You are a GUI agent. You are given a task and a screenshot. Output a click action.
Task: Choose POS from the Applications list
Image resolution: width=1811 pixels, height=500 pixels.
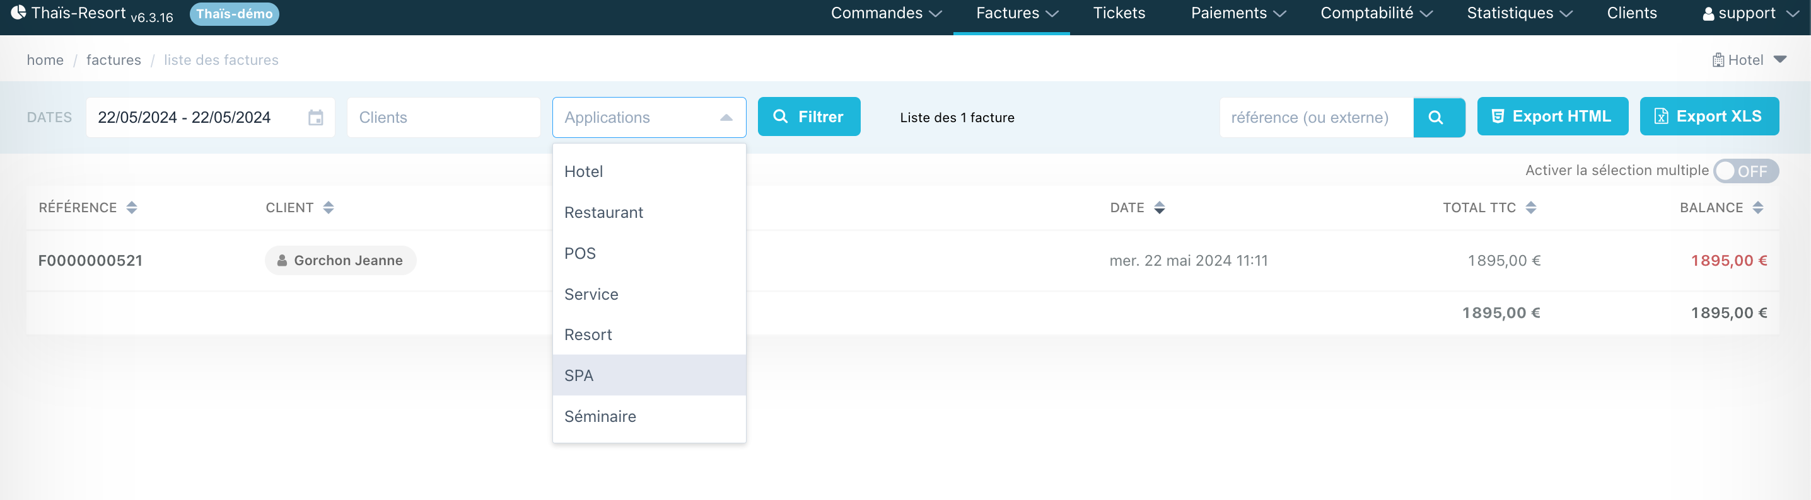pyautogui.click(x=649, y=253)
